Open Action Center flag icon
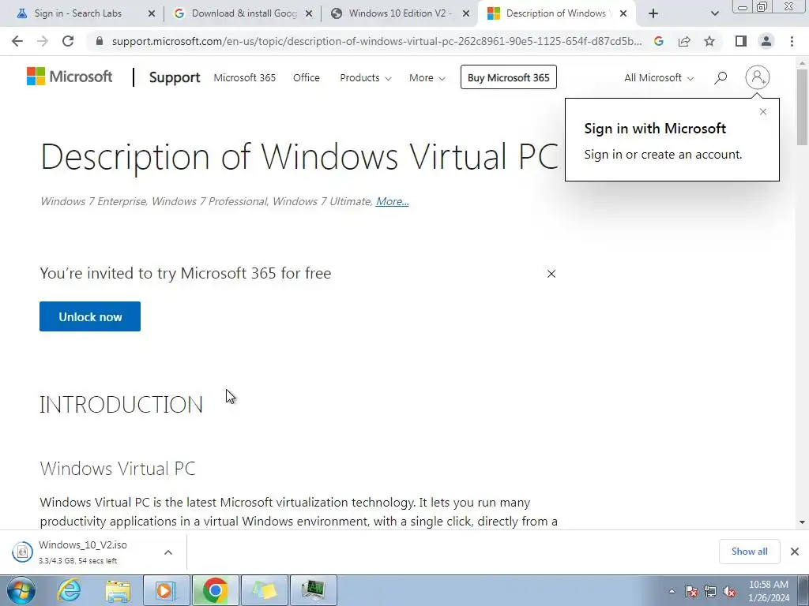Viewport: 809px width, 606px height. [x=691, y=591]
